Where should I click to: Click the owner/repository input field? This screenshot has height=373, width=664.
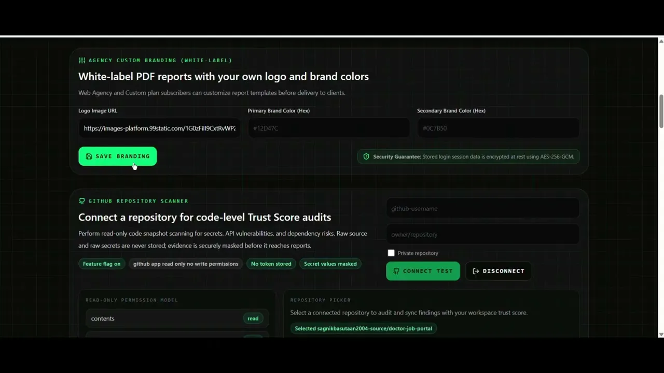(x=482, y=234)
